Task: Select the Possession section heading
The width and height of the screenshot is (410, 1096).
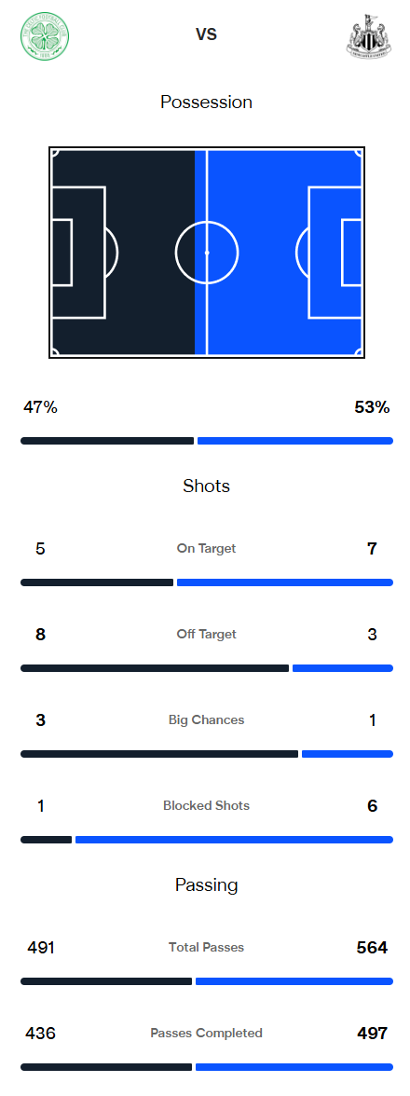Action: (206, 103)
